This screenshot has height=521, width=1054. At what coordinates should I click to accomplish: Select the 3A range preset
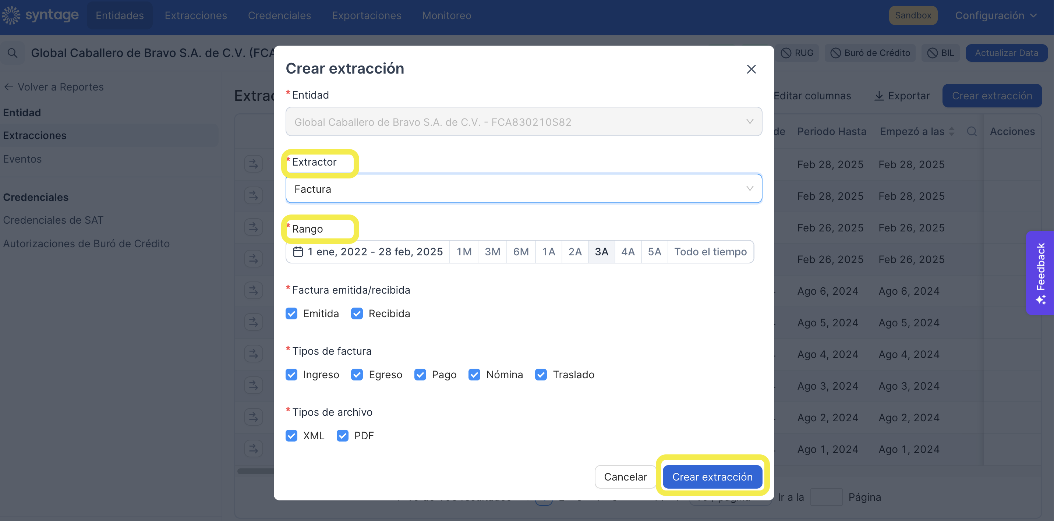point(601,252)
